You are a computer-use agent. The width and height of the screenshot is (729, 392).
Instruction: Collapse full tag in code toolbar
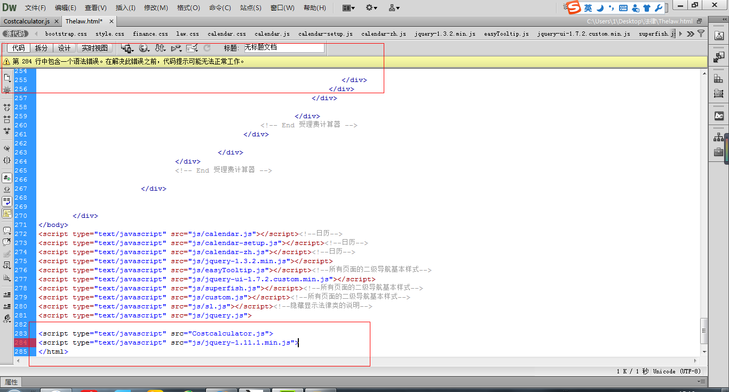click(7, 108)
